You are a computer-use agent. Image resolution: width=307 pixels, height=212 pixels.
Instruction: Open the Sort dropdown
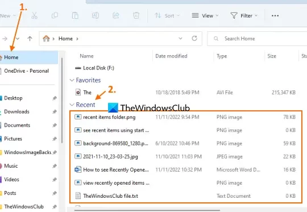pos(167,16)
